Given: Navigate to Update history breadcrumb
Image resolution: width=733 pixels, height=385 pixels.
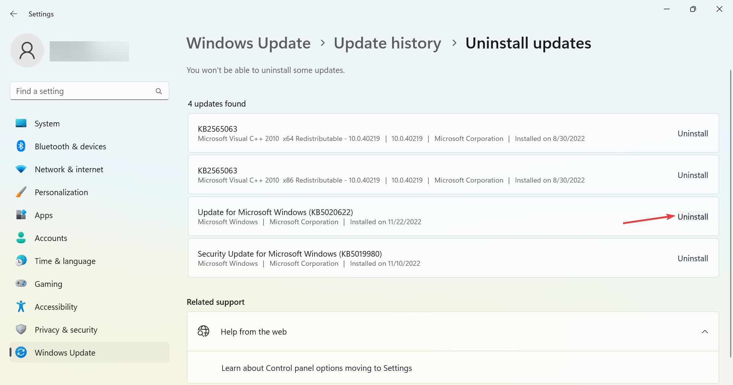Looking at the screenshot, I should pyautogui.click(x=387, y=43).
